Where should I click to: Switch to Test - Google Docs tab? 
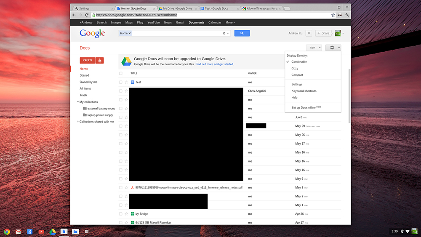[219, 8]
